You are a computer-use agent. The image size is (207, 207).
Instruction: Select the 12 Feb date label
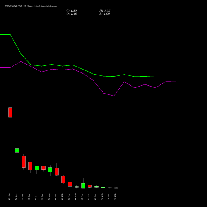[116, 197]
